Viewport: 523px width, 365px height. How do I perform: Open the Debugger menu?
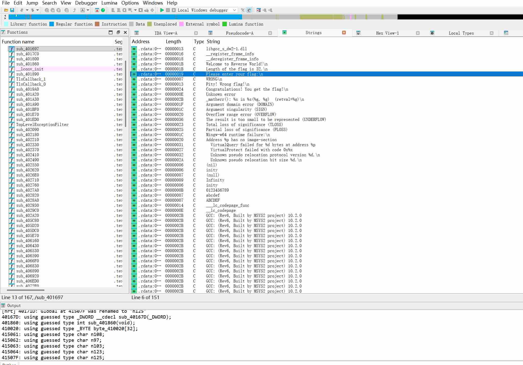point(86,3)
